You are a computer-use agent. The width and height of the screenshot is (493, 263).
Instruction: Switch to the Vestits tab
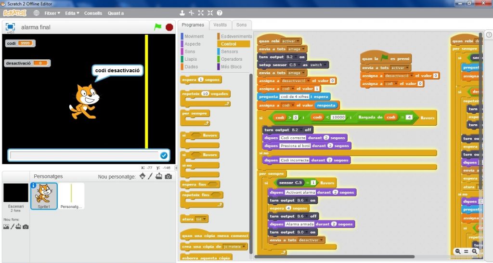click(x=220, y=25)
